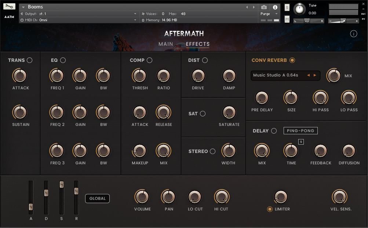
Task: Open the snapshot camera icon
Action: 264,7
